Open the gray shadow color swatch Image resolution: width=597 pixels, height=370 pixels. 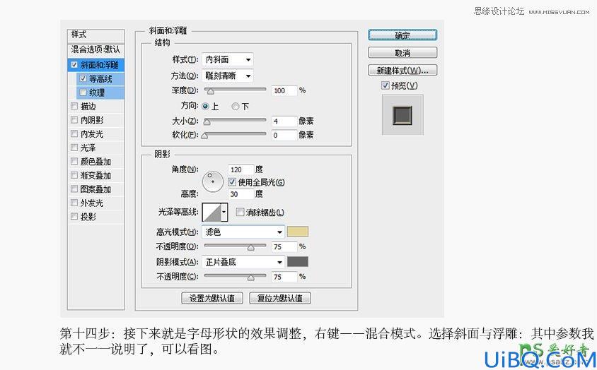click(x=297, y=262)
